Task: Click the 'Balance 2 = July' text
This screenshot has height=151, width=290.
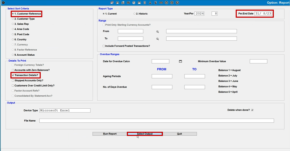Action: click(x=228, y=76)
